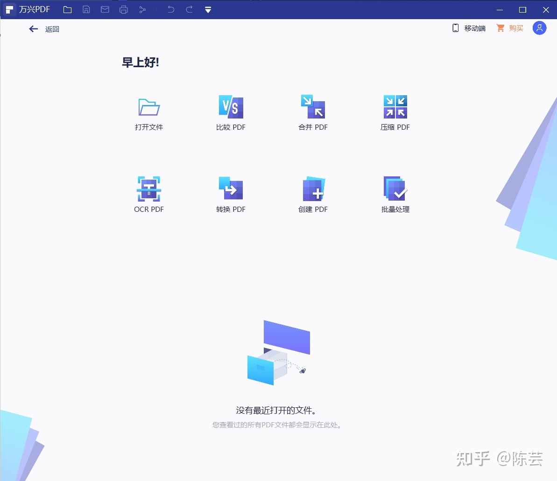This screenshot has height=481, width=557.
Task: Click the 转换 PDF label
Action: point(231,209)
